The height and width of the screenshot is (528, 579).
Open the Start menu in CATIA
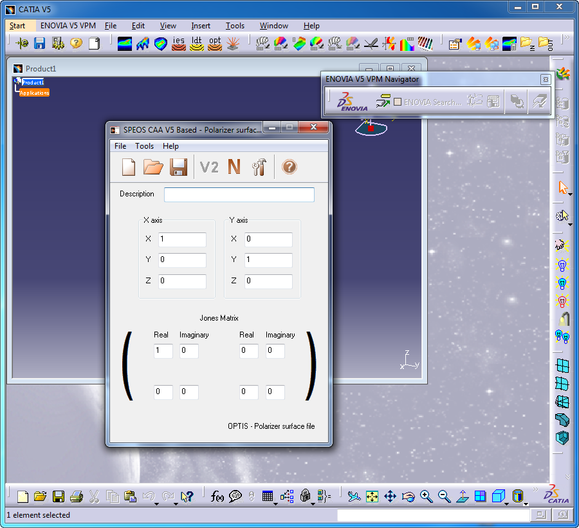(x=17, y=26)
